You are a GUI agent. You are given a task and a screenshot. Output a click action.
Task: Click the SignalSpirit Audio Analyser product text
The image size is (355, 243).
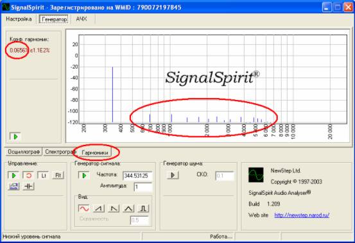point(280,193)
